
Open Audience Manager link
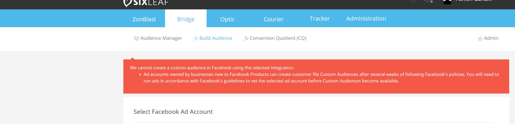coord(161,38)
